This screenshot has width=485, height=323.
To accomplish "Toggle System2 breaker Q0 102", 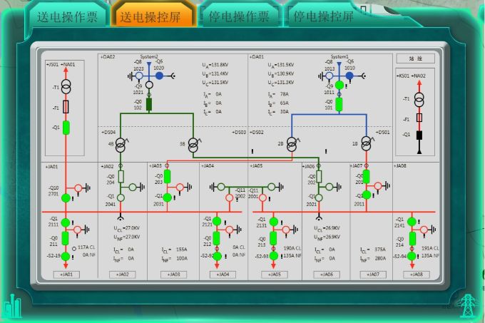I will pos(149,105).
